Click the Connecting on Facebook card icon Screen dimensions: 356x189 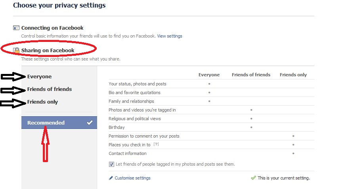(x=16, y=28)
